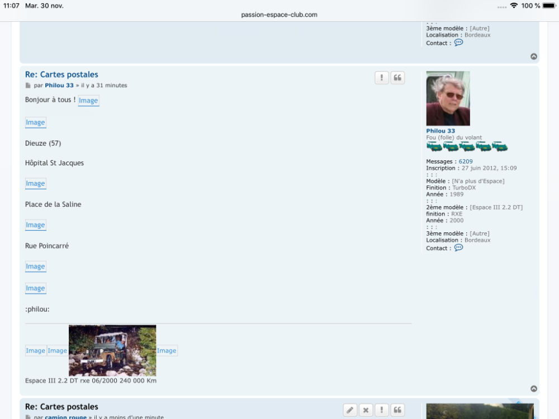The width and height of the screenshot is (559, 419).
Task: Jump to top using arrow below Philou 33 post
Action: click(x=534, y=389)
